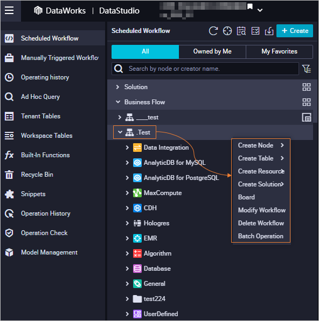
Task: Open panel icon on ____test row
Action: [307, 117]
